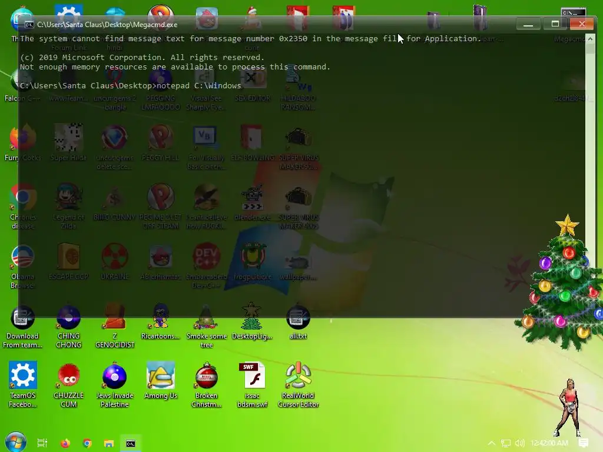Screen dimensions: 603x452
Task: Open File Explorer from the taskbar
Action: point(109,443)
